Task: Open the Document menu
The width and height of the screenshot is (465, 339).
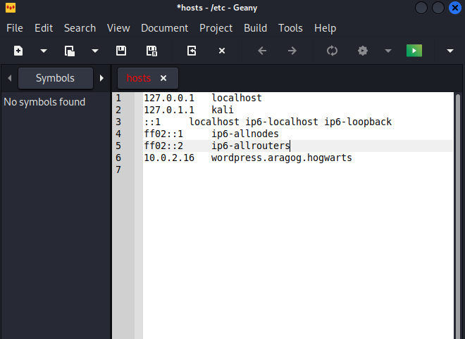Action: 164,28
